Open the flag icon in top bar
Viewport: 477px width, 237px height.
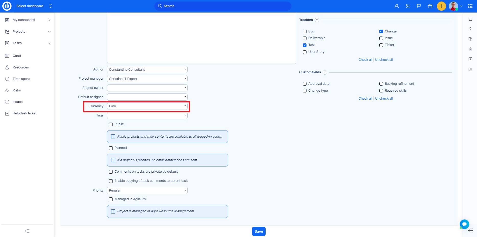click(419, 6)
